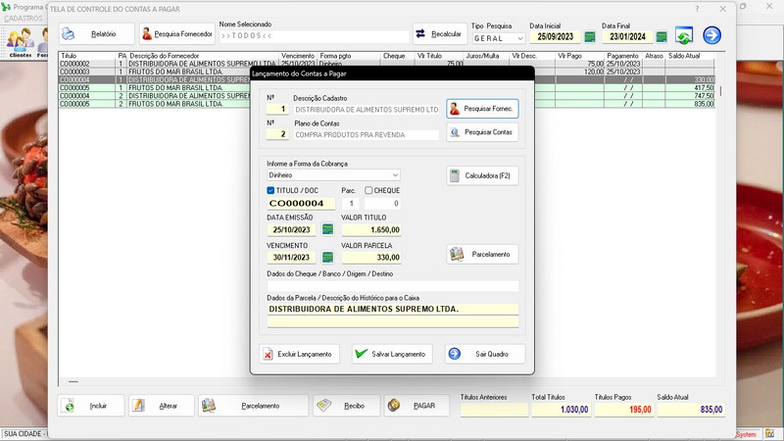Click VALOR PARCELA field 330,00
The image size is (784, 441).
[371, 257]
